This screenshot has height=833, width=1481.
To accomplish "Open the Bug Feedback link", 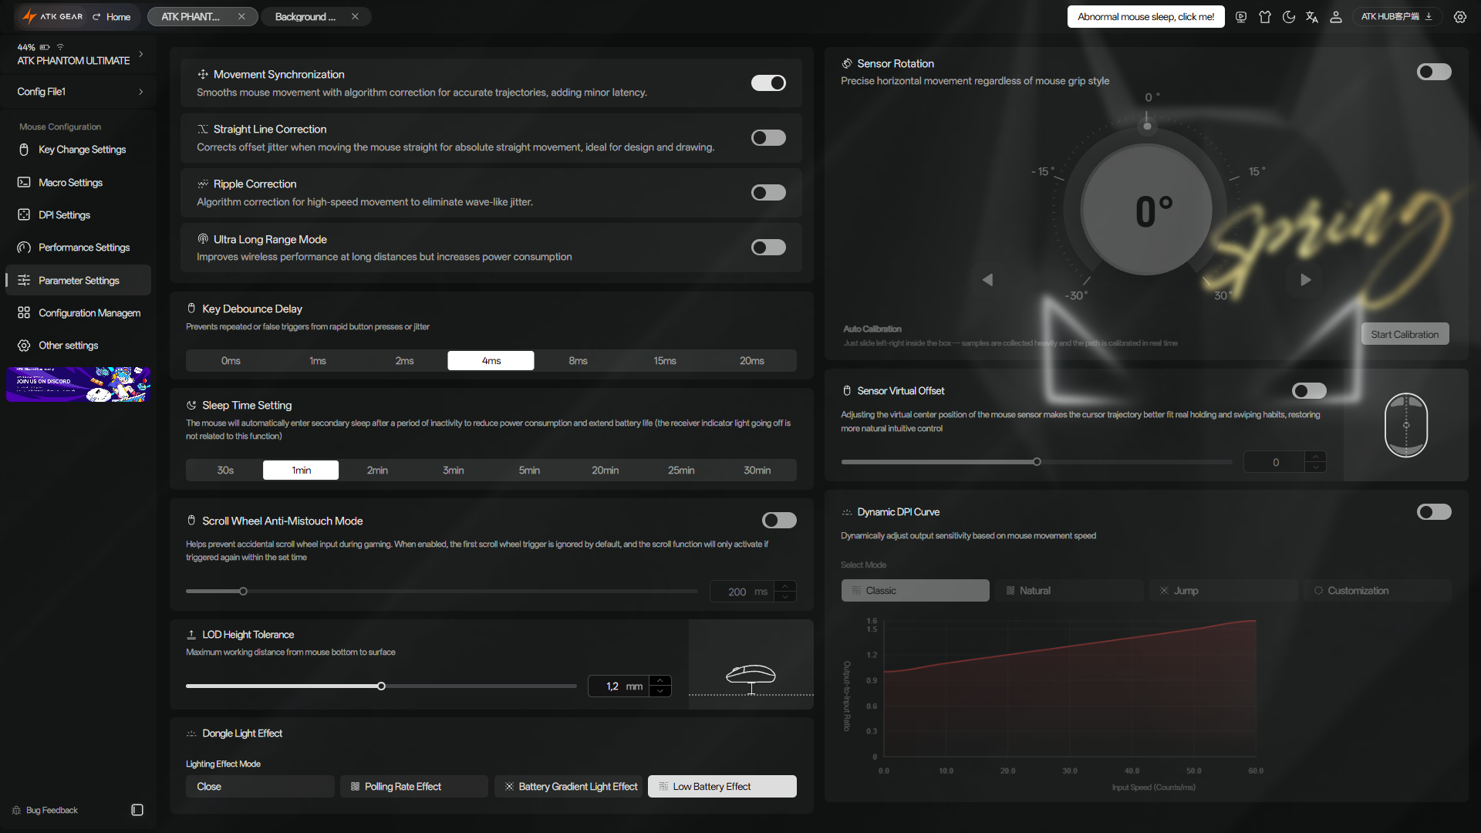I will tap(45, 810).
